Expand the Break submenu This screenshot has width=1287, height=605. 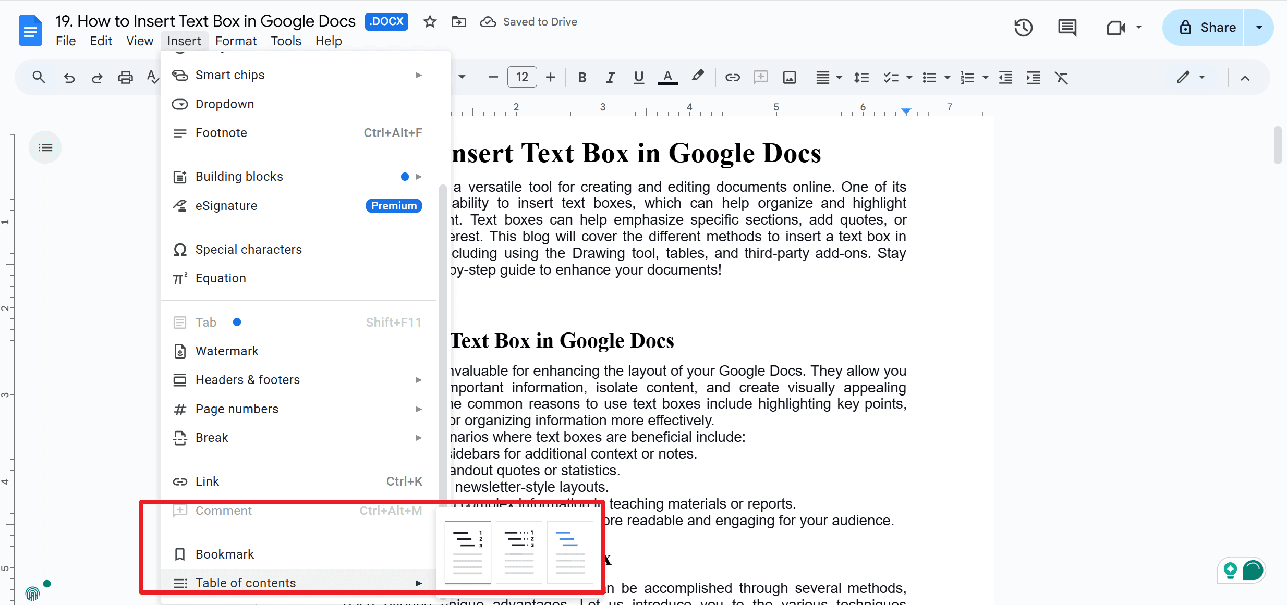pyautogui.click(x=419, y=437)
